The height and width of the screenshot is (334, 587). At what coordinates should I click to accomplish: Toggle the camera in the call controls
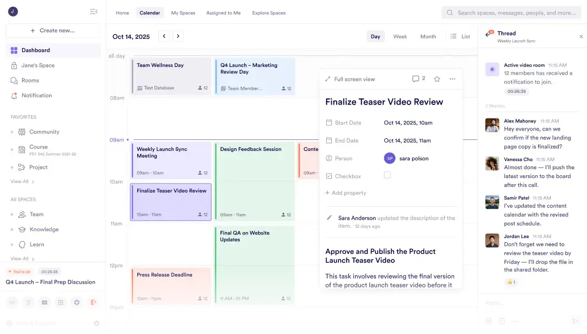[12, 302]
